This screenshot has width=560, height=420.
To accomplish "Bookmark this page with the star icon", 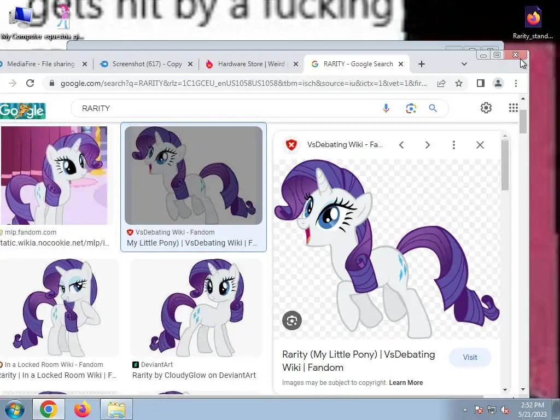I will 459,83.
